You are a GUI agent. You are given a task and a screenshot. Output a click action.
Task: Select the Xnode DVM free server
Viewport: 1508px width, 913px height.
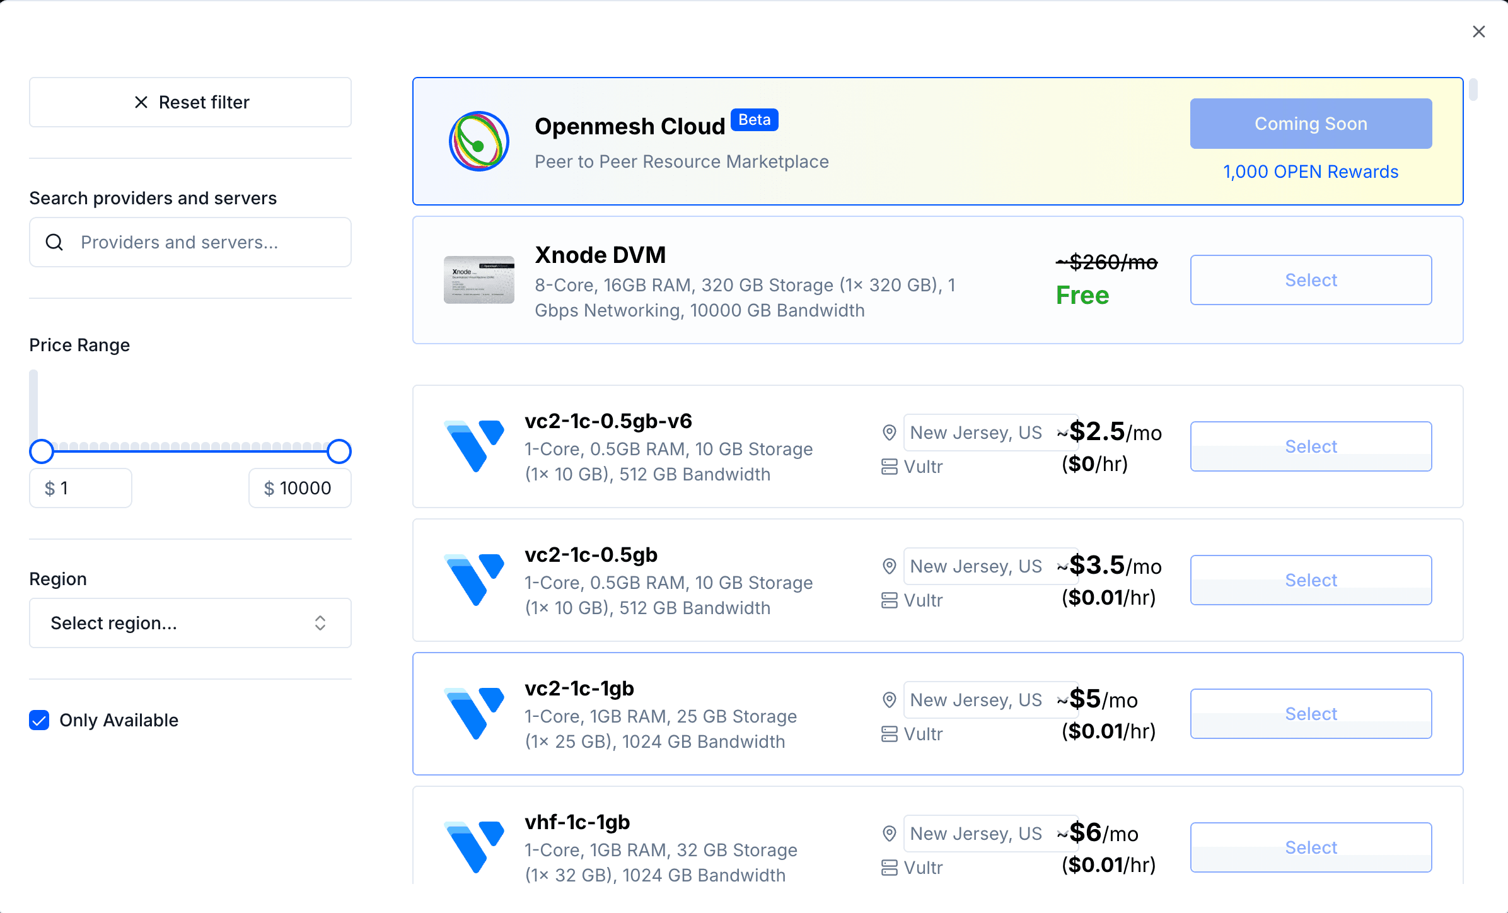click(x=1311, y=280)
